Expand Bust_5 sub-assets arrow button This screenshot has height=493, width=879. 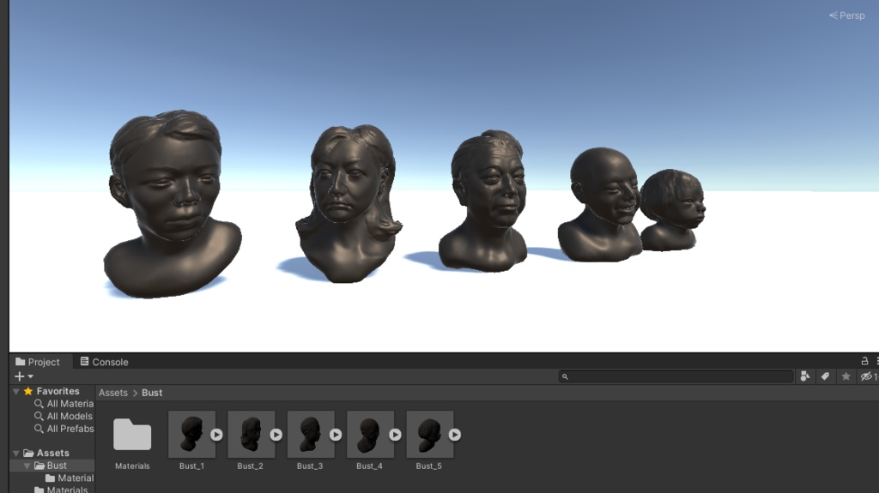(455, 434)
